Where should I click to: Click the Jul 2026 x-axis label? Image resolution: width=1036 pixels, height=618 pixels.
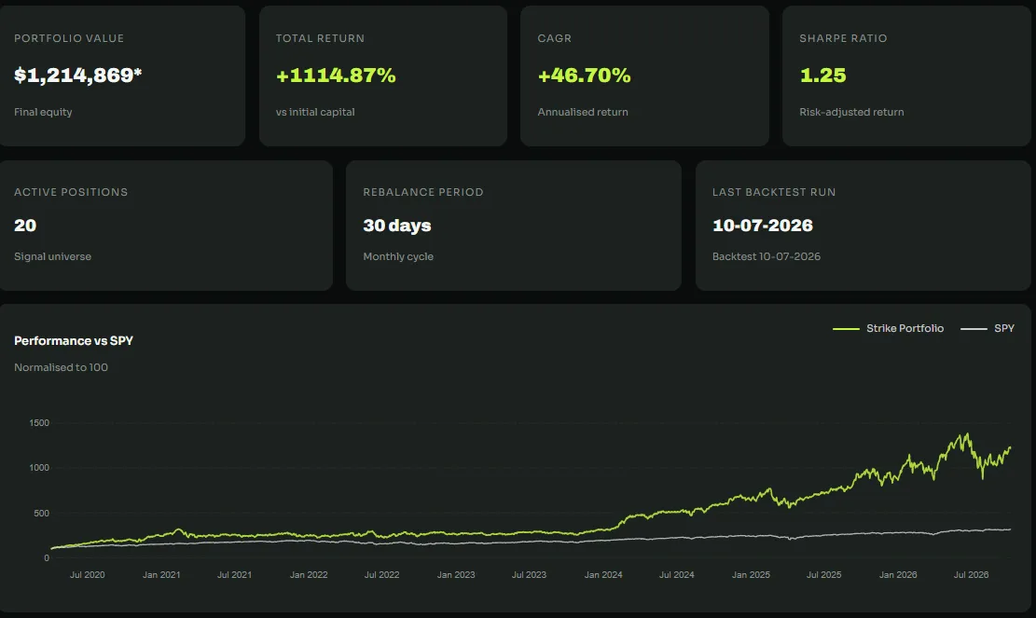(x=972, y=574)
